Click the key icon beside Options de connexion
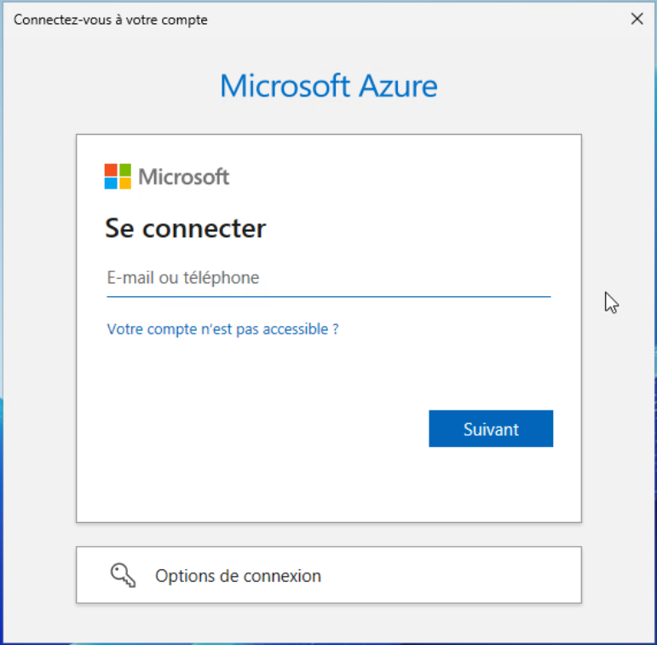 [124, 575]
